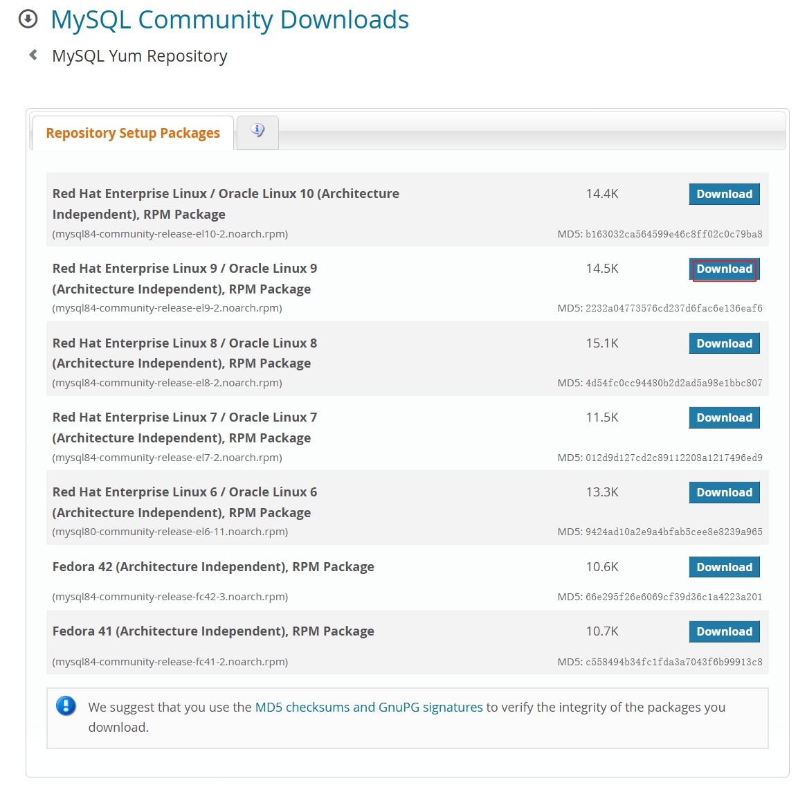Download the Fedora 41 RPM package
The width and height of the screenshot is (807, 792).
click(724, 632)
